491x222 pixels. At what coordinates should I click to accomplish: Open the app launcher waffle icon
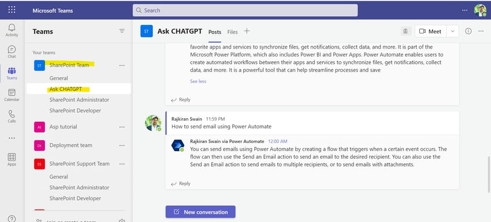pos(12,10)
